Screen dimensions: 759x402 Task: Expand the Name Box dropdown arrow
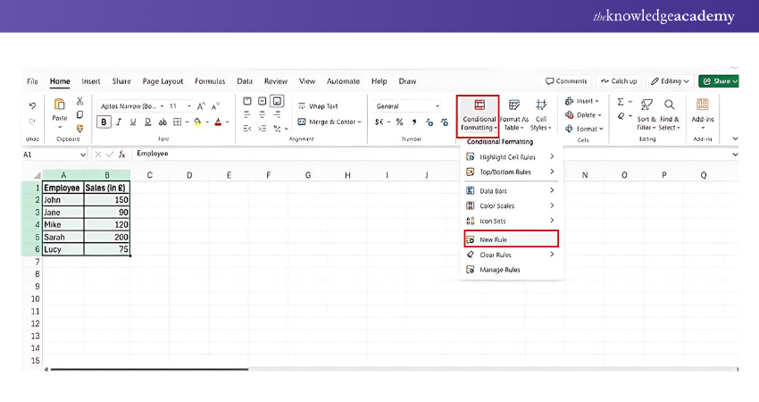coord(82,154)
